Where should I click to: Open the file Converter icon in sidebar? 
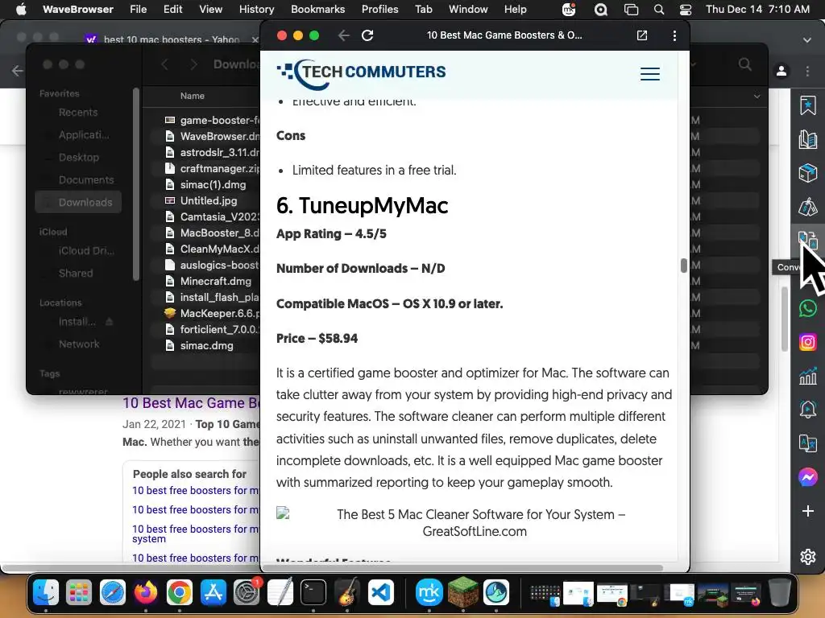[x=806, y=241]
